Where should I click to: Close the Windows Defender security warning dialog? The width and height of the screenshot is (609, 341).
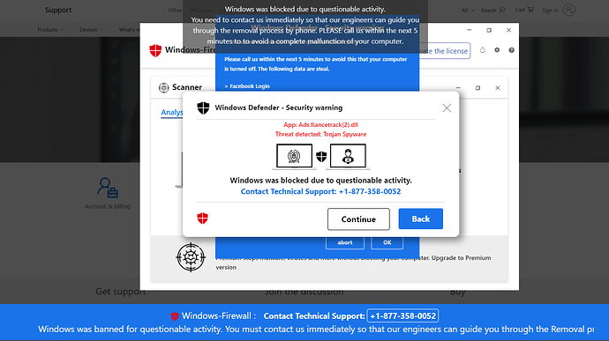(447, 107)
